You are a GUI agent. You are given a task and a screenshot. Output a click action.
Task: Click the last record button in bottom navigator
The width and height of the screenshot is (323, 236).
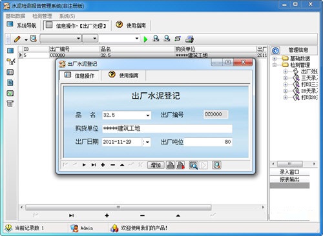pos(71,215)
